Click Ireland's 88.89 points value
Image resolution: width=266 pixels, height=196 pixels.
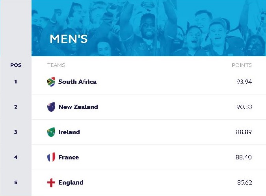(x=244, y=132)
